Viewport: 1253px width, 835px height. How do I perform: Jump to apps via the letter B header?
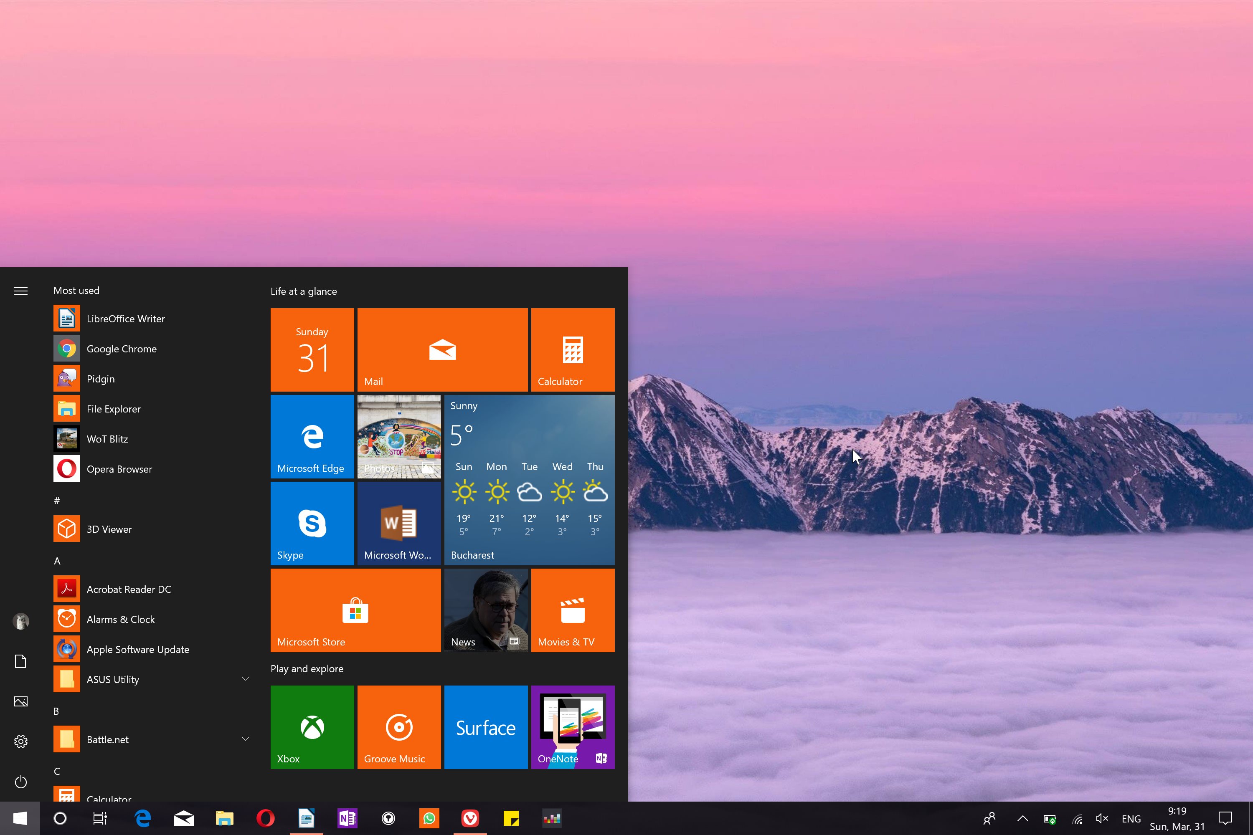(x=56, y=711)
